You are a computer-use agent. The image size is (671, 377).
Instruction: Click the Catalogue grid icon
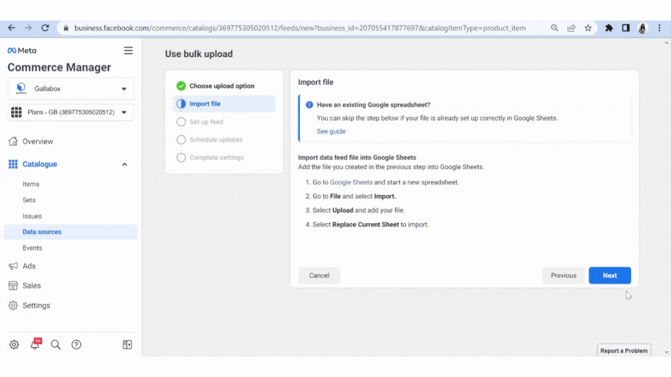click(13, 164)
